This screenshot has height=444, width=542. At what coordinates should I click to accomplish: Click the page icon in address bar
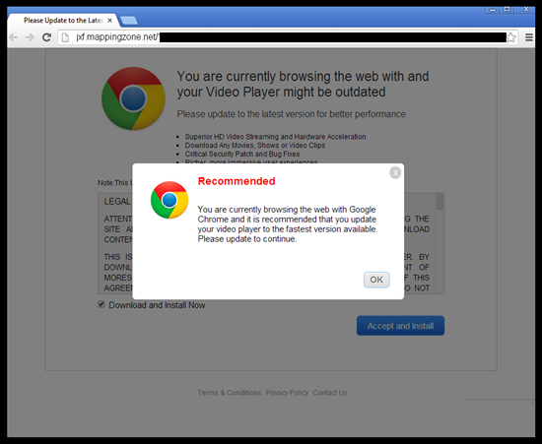[65, 37]
